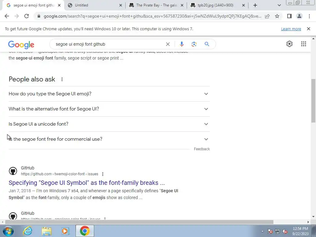Start voice search with the microphone

181,44
